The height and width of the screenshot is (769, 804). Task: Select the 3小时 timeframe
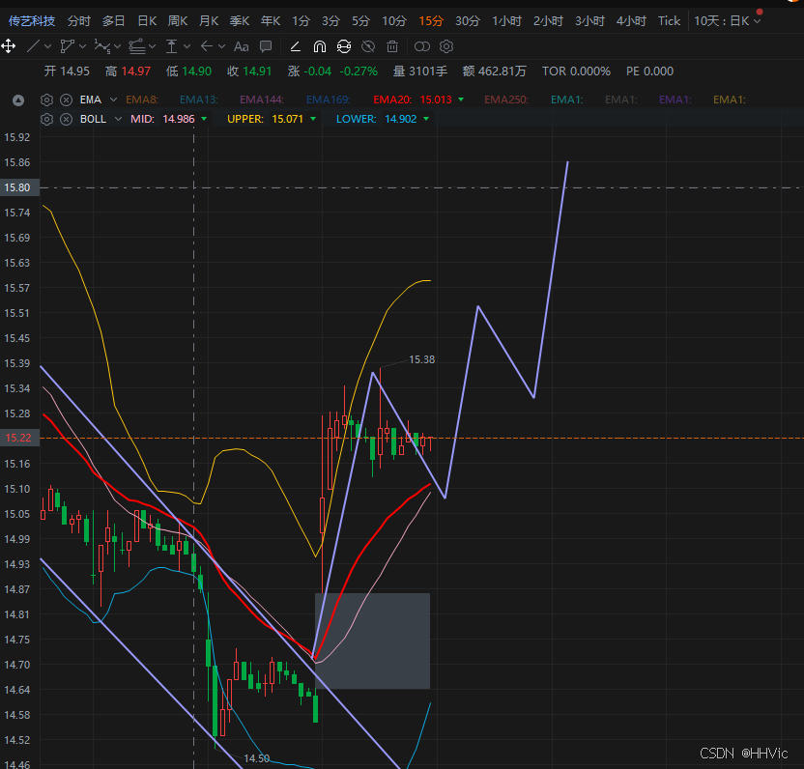point(589,21)
